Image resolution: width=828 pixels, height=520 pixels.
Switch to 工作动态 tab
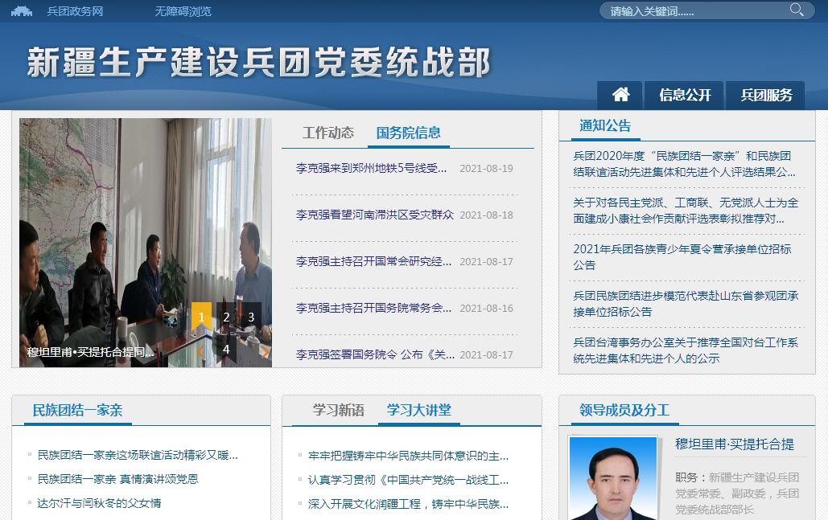328,133
